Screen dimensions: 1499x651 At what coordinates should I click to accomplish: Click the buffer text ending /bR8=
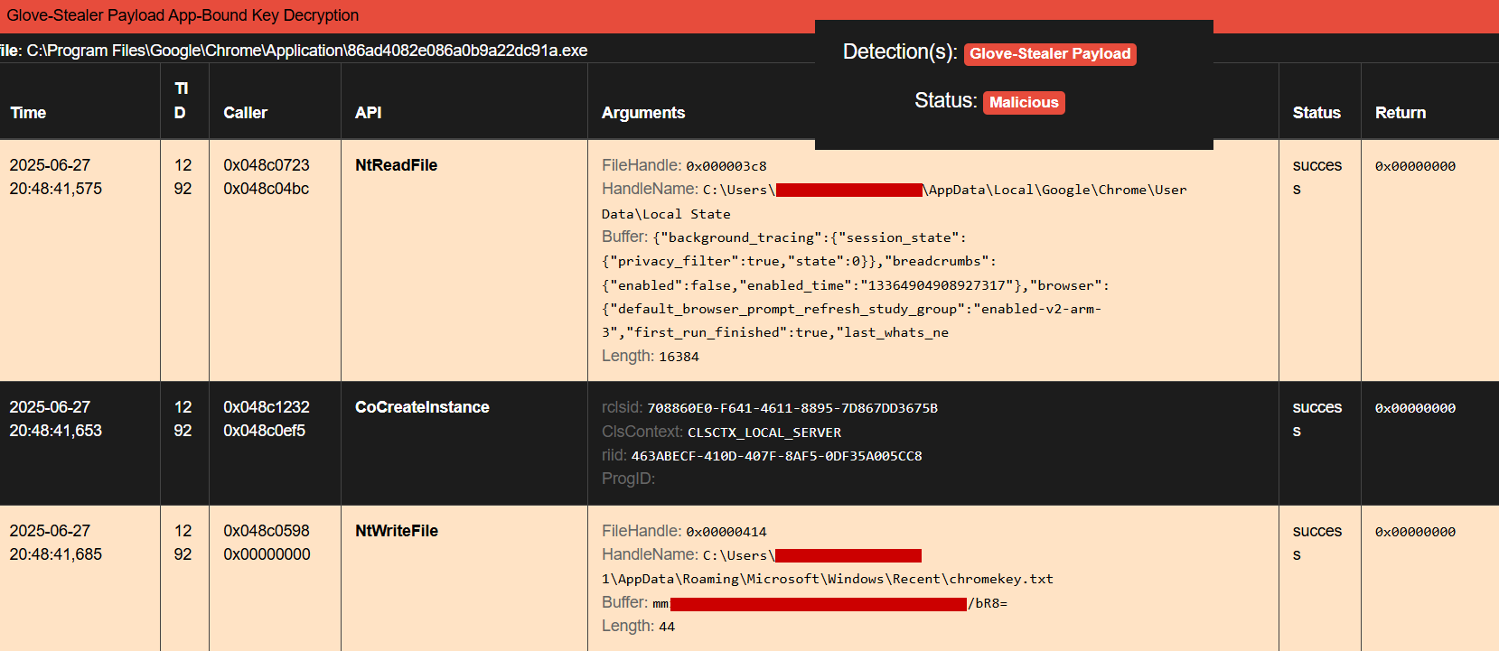829,603
